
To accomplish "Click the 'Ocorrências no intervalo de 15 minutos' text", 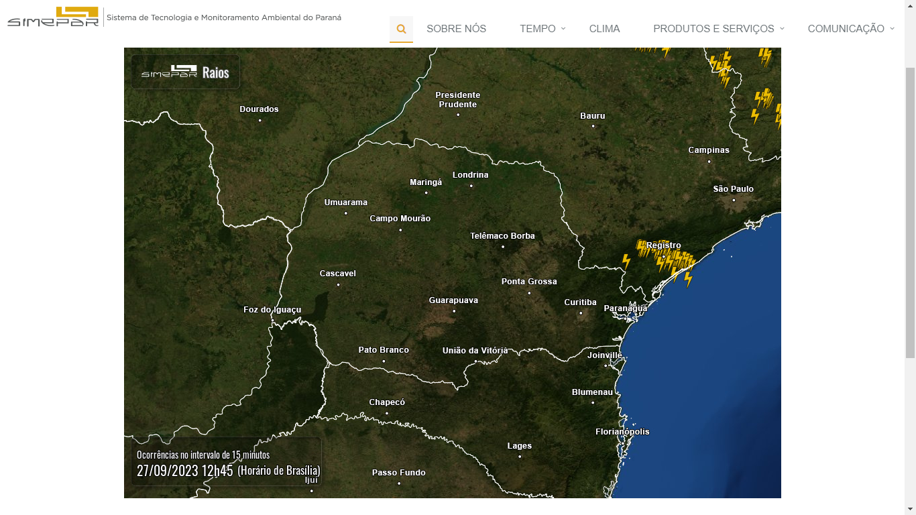I will [203, 455].
